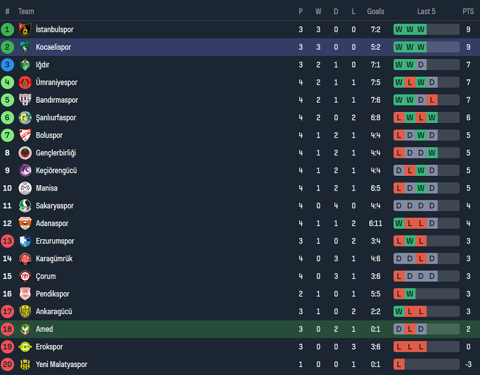Click Pendikspor's green W form badge

pyautogui.click(x=410, y=294)
